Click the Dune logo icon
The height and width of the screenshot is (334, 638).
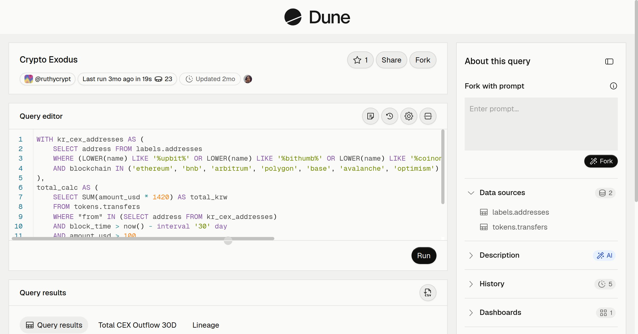(293, 17)
